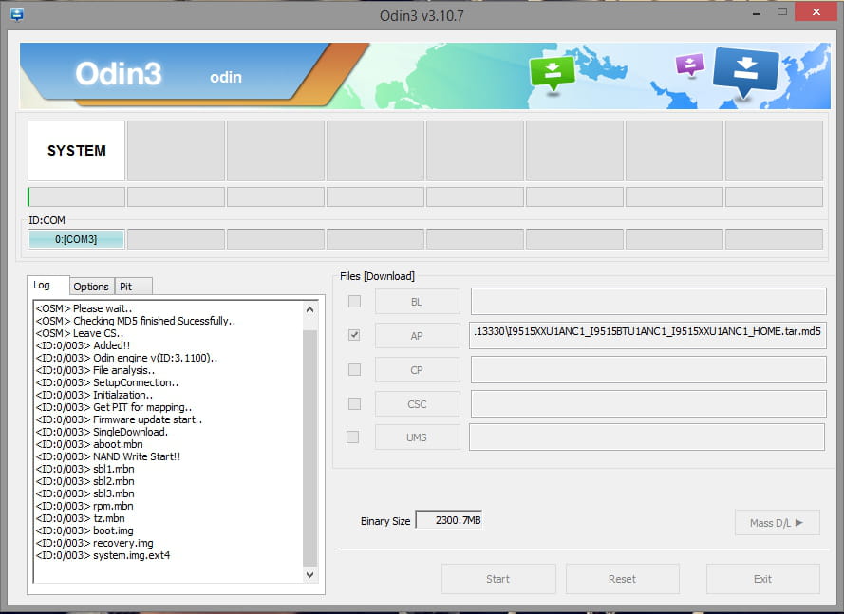This screenshot has height=614, width=844.
Task: Minimize the Odin3 window
Action: pyautogui.click(x=757, y=12)
